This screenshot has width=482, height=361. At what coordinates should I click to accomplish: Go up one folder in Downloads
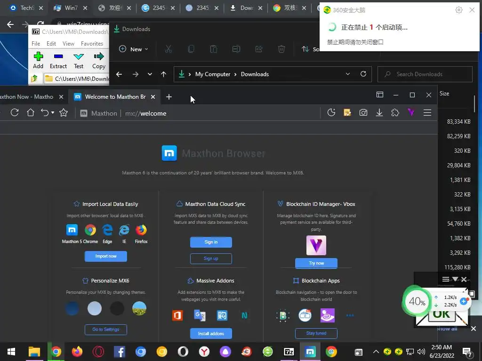[163, 74]
